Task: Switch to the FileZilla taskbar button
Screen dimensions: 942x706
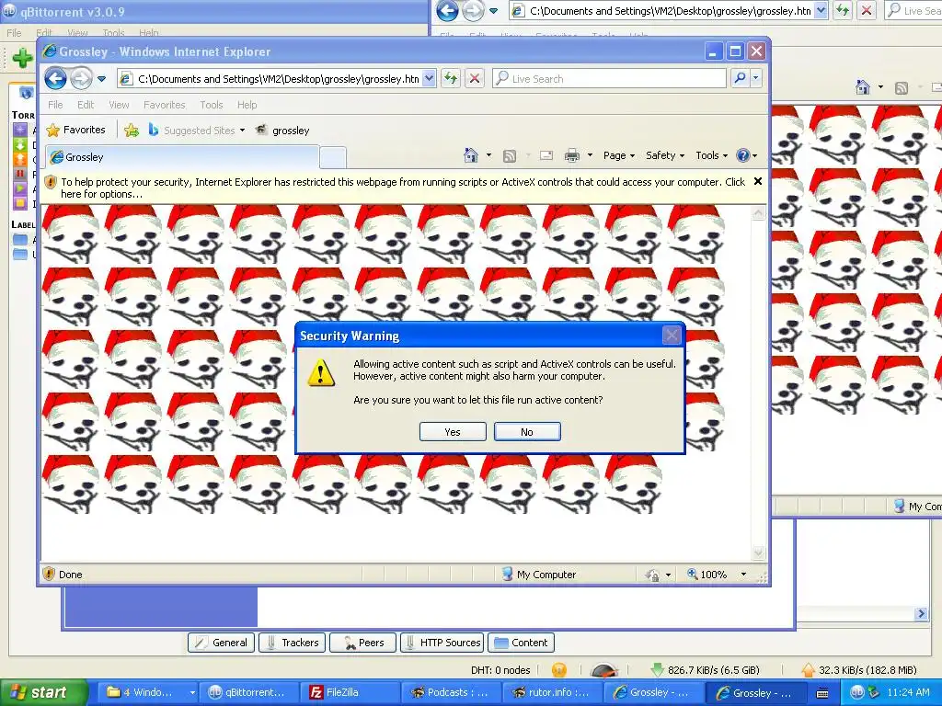Action: tap(349, 692)
